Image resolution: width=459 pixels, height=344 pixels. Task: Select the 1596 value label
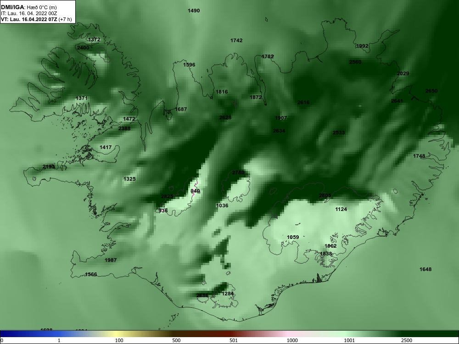point(189,65)
